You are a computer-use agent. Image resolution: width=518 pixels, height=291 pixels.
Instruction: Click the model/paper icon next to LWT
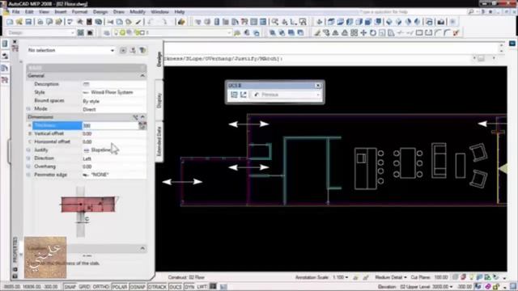point(213,286)
